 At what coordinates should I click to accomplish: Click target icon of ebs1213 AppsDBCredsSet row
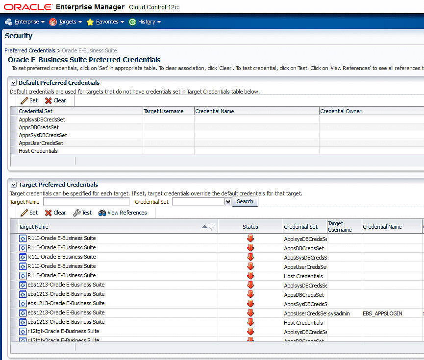[x=23, y=294]
